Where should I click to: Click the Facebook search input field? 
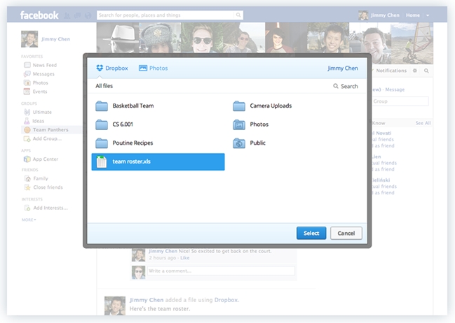tap(168, 15)
